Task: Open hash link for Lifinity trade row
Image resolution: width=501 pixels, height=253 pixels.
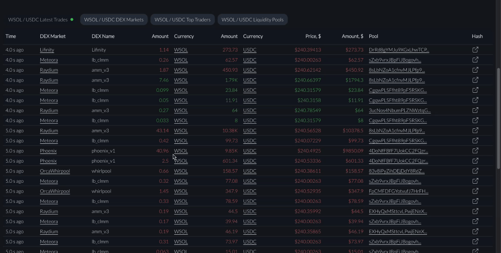Action: (x=475, y=50)
